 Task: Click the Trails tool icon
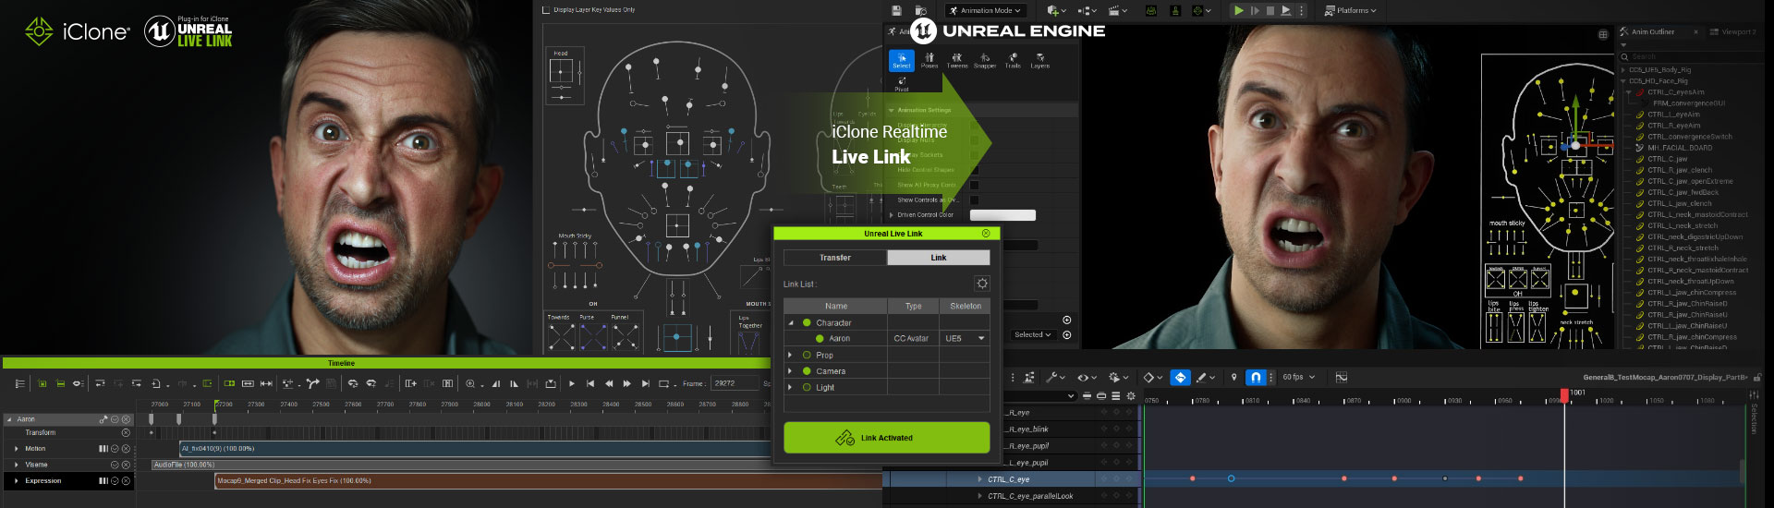[1013, 60]
